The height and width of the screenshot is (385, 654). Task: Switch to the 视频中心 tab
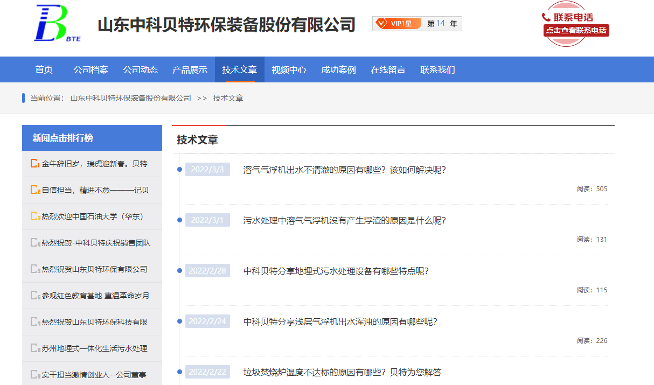point(289,69)
